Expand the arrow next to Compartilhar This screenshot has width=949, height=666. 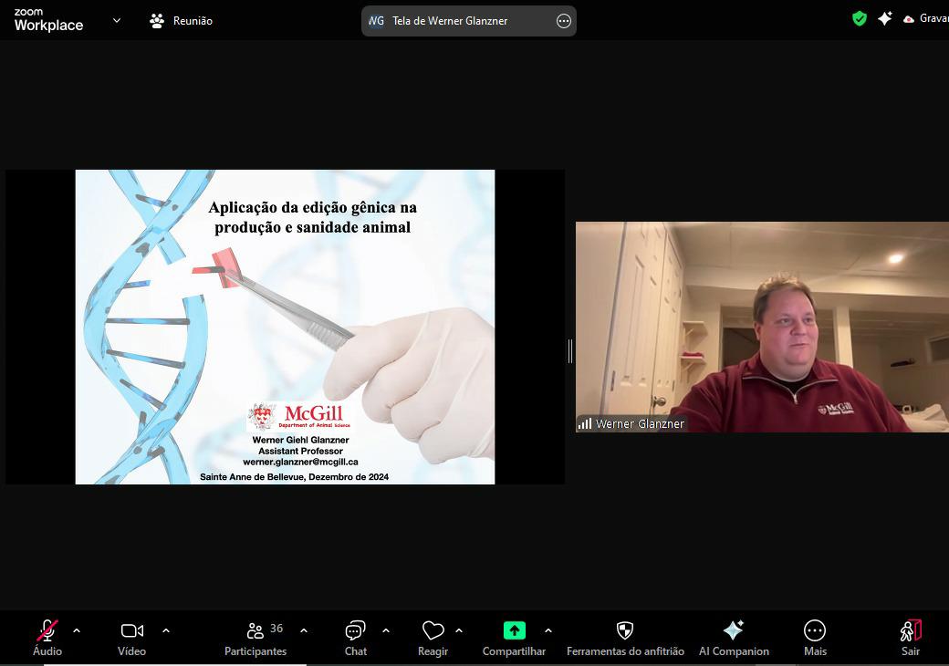[x=548, y=630]
